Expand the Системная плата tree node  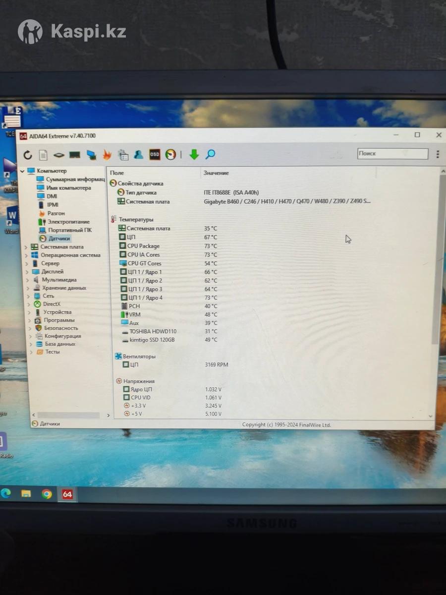pyautogui.click(x=26, y=247)
